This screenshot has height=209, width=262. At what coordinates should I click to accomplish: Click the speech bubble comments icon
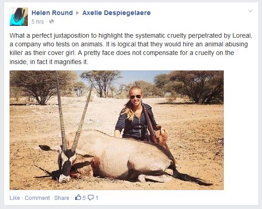[91, 198]
